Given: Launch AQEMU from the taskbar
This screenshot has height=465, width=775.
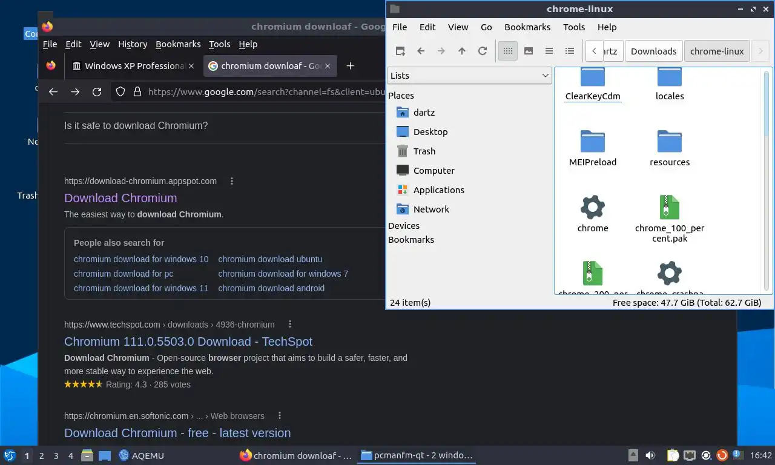Looking at the screenshot, I should [x=141, y=455].
